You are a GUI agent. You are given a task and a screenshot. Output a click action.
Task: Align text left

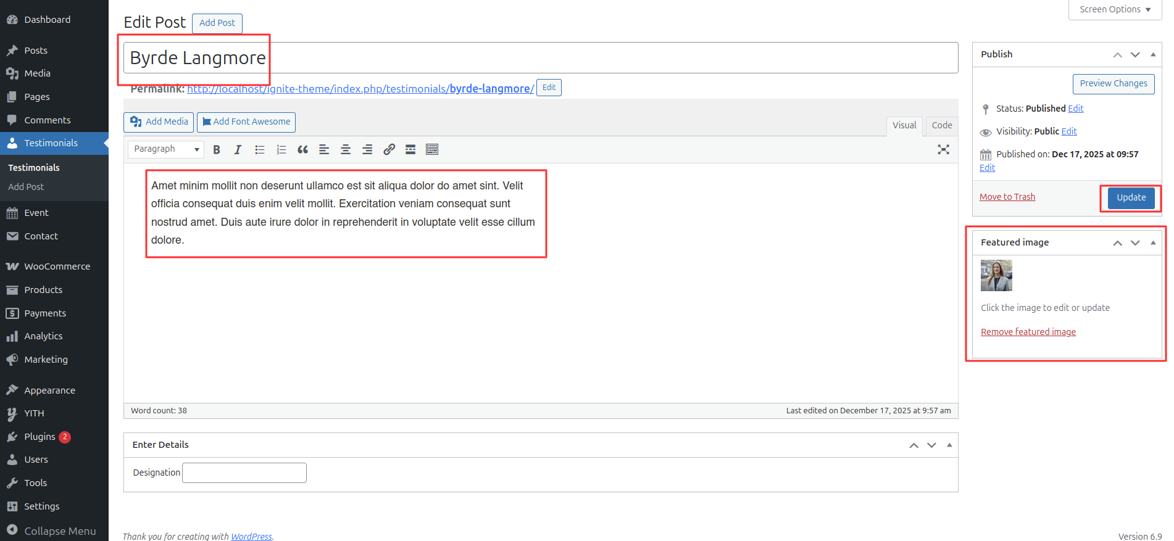[x=324, y=149]
